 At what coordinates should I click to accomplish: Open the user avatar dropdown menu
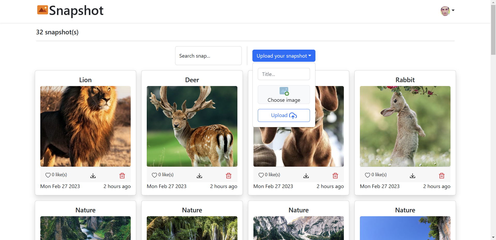(x=447, y=11)
